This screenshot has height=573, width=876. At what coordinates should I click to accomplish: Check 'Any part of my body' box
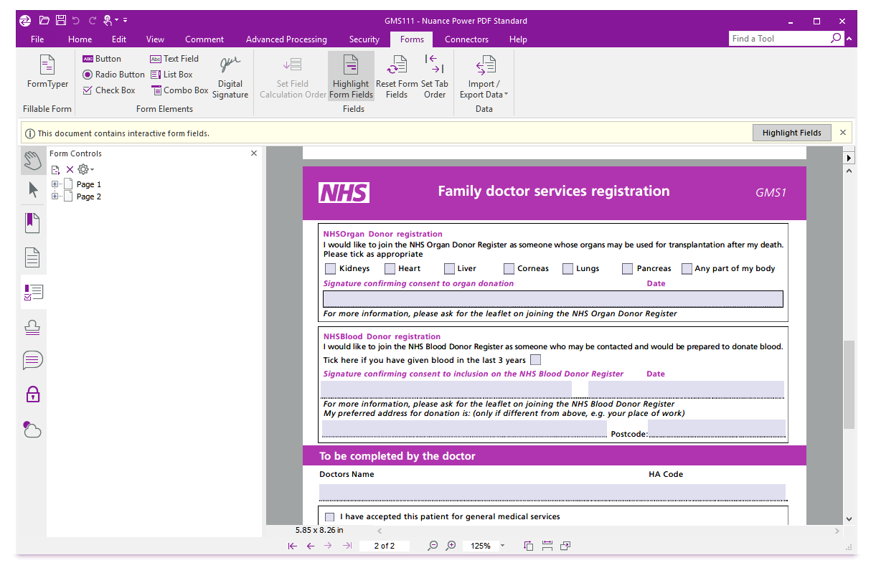click(687, 269)
